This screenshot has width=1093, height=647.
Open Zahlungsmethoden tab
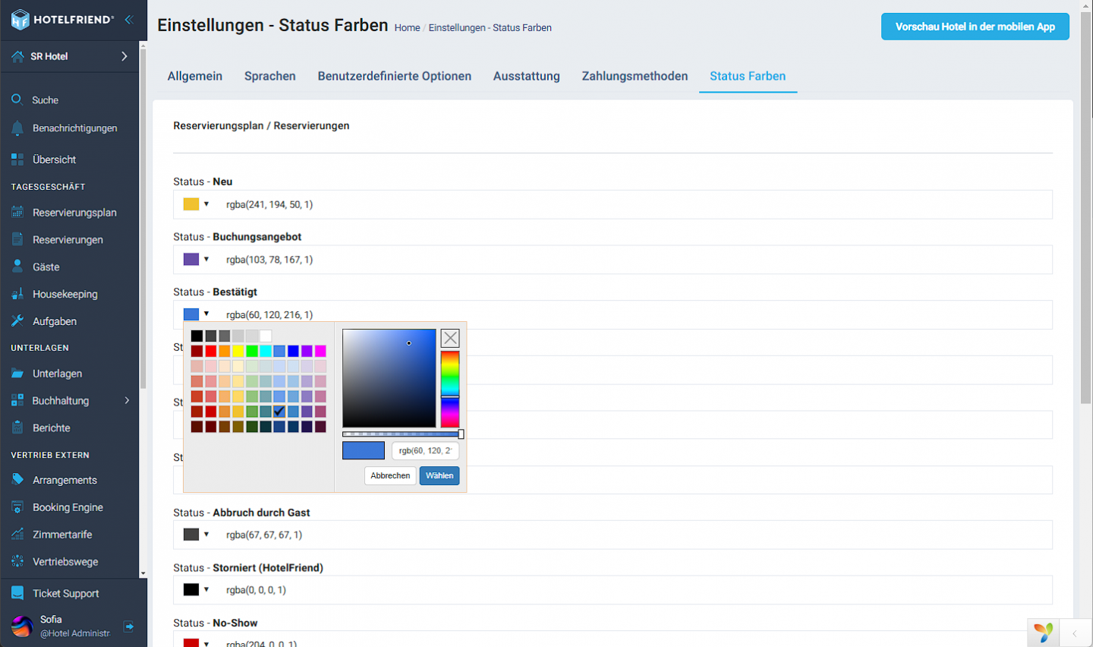click(635, 76)
